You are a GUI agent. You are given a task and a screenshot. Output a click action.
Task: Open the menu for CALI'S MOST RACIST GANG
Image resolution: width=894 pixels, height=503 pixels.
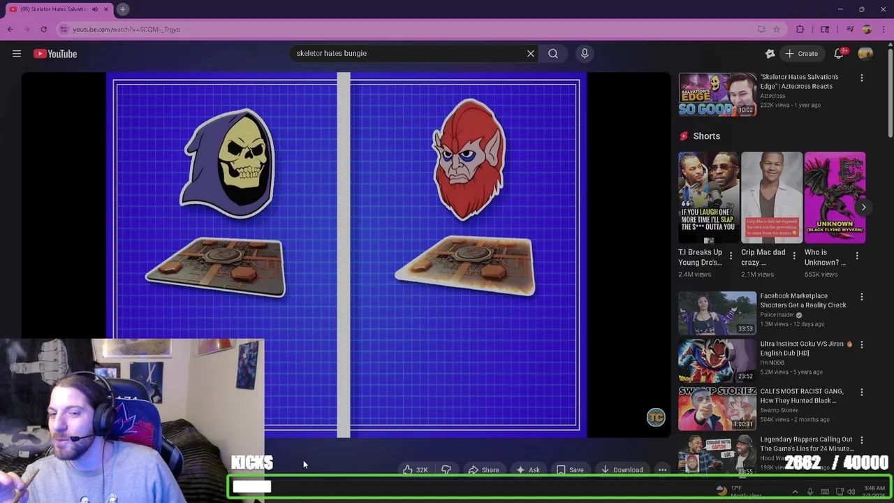[x=861, y=392]
